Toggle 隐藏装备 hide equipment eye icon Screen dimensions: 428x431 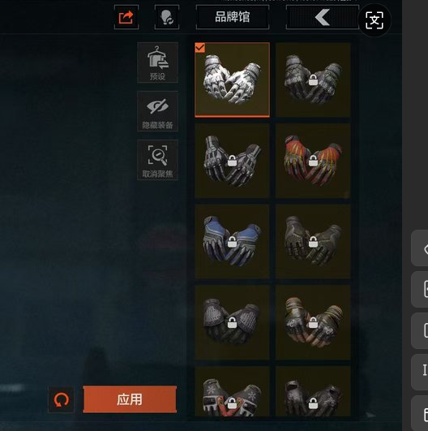coord(157,111)
